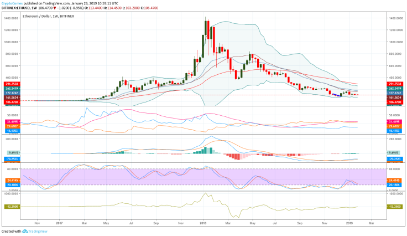Click the blue 20.1806 stochastic tag on left
The width and height of the screenshot is (407, 236).
pyautogui.click(x=13, y=185)
